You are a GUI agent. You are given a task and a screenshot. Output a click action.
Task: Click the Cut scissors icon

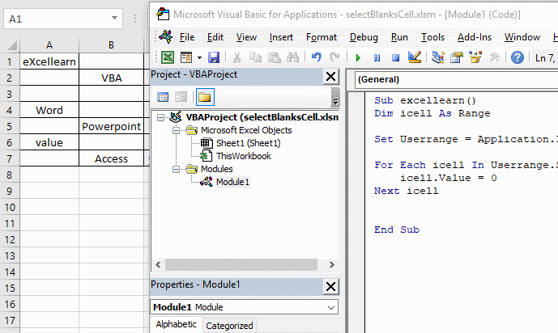pyautogui.click(x=236, y=57)
